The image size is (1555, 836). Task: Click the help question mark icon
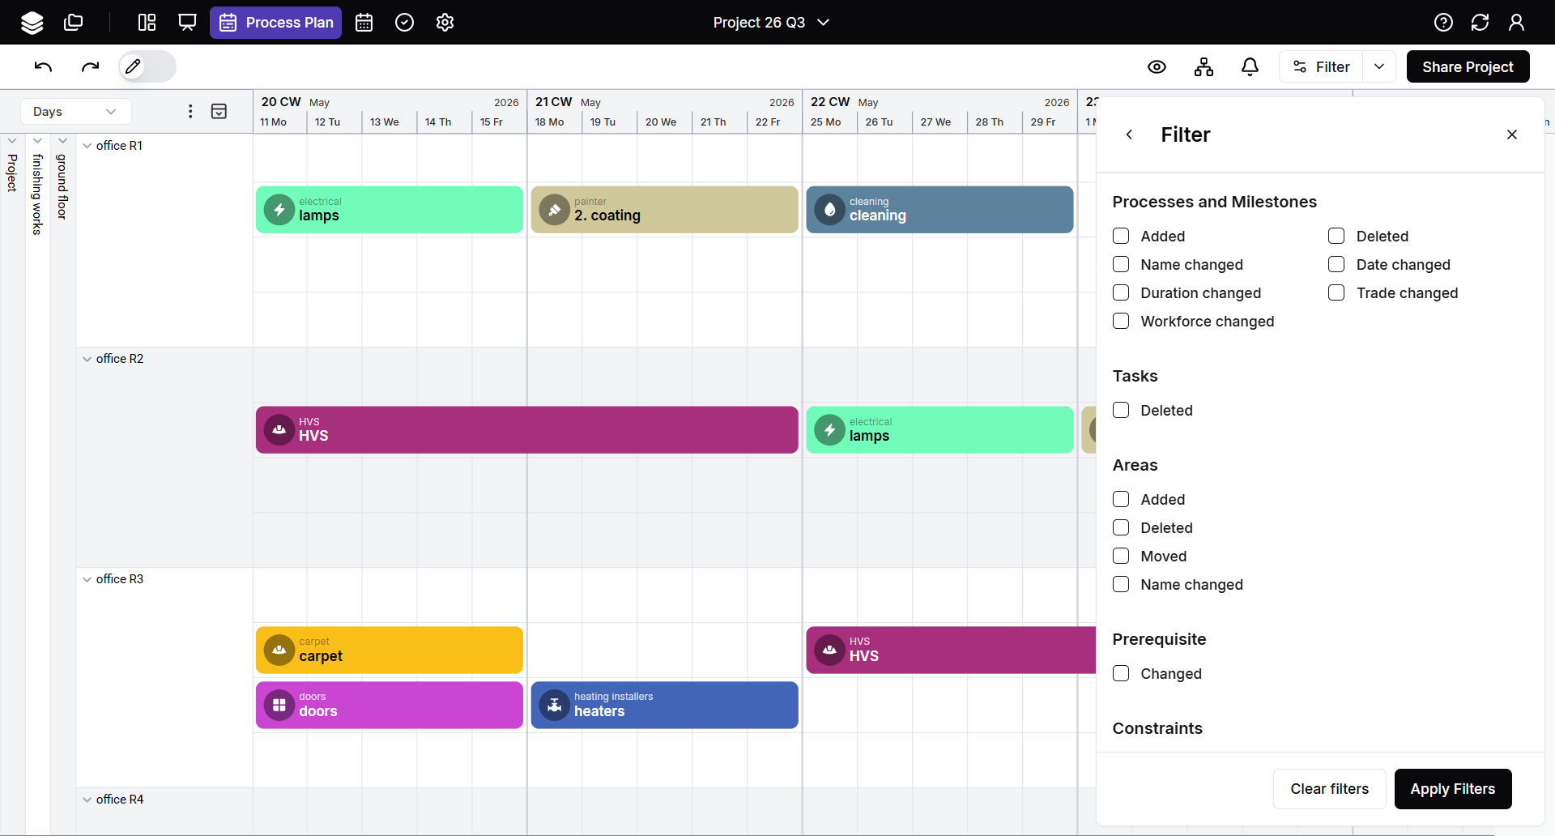1443,23
